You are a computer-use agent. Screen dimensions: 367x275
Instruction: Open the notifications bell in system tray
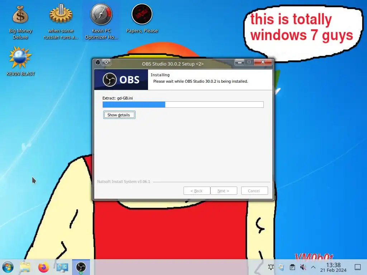point(271,267)
